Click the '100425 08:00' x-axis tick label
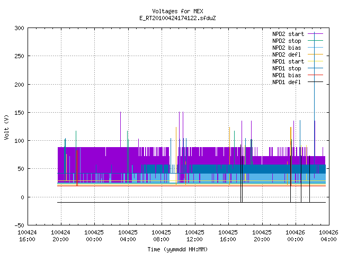 tap(161, 236)
